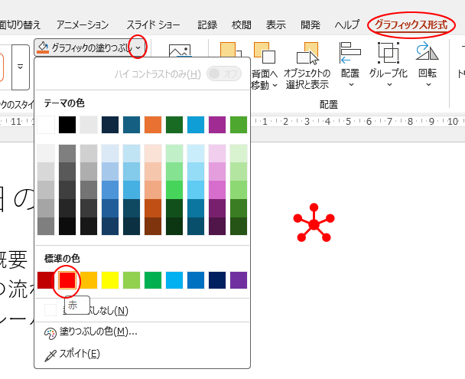Select the medium blue tint in fourth column
465x379 pixels.
click(110, 190)
